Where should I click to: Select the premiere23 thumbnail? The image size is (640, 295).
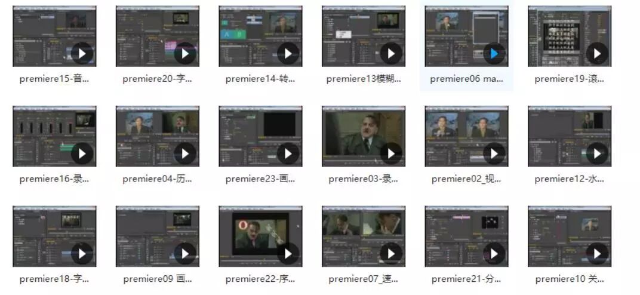pos(260,136)
